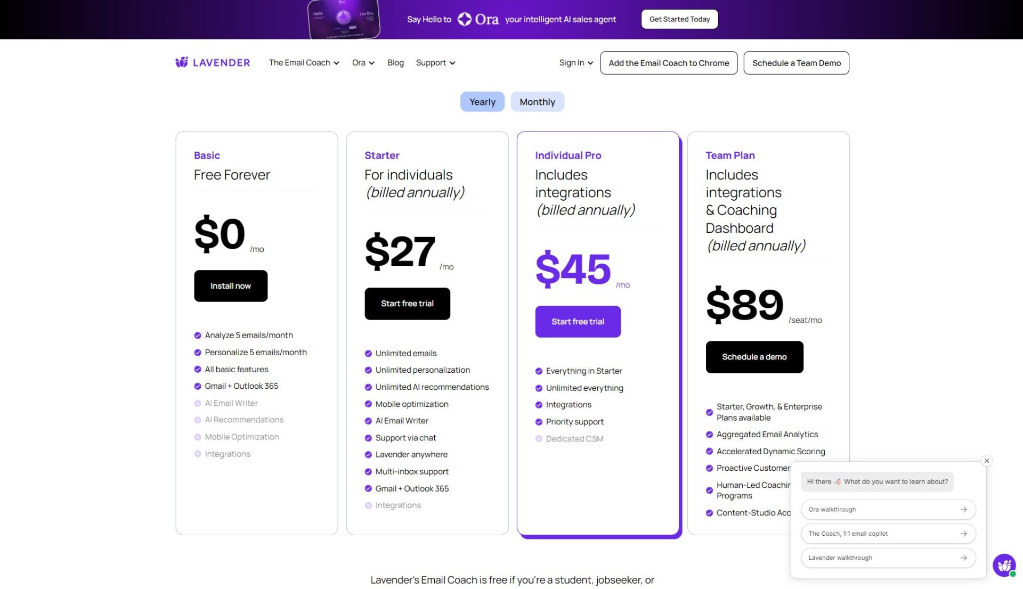Switch billing to Monthly
Viewport: 1023px width, 589px height.
537,102
